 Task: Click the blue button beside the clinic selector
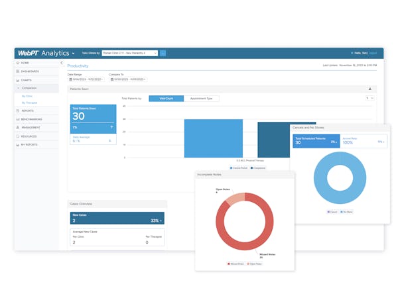[x=163, y=53]
